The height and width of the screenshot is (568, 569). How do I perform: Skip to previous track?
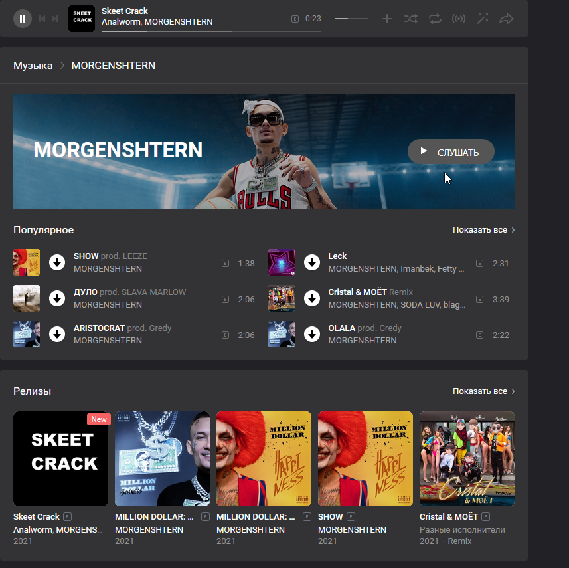click(x=42, y=19)
